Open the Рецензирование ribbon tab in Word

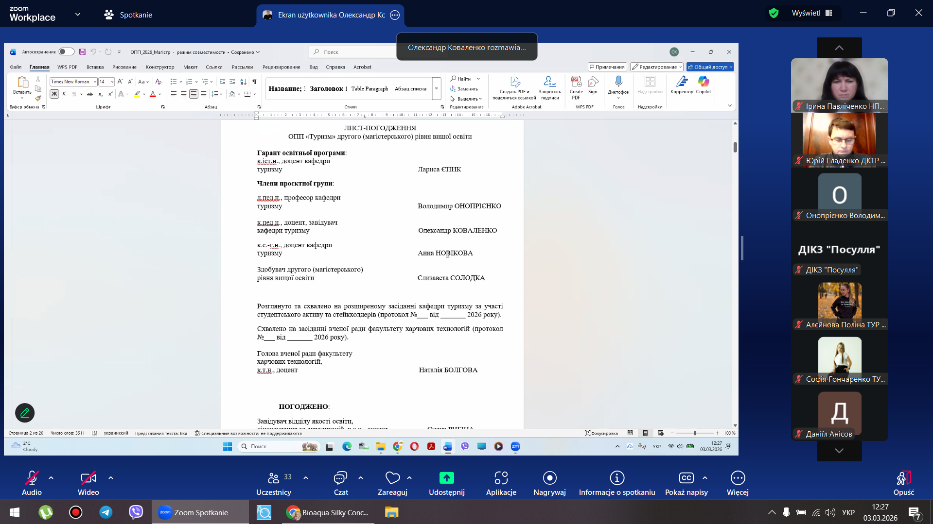[x=281, y=67]
